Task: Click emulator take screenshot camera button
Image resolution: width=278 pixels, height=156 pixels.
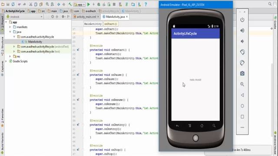Action: (x=242, y=73)
